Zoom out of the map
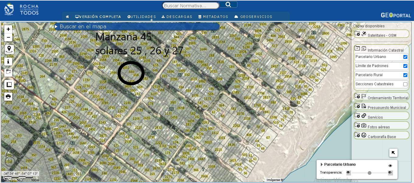 (8, 38)
